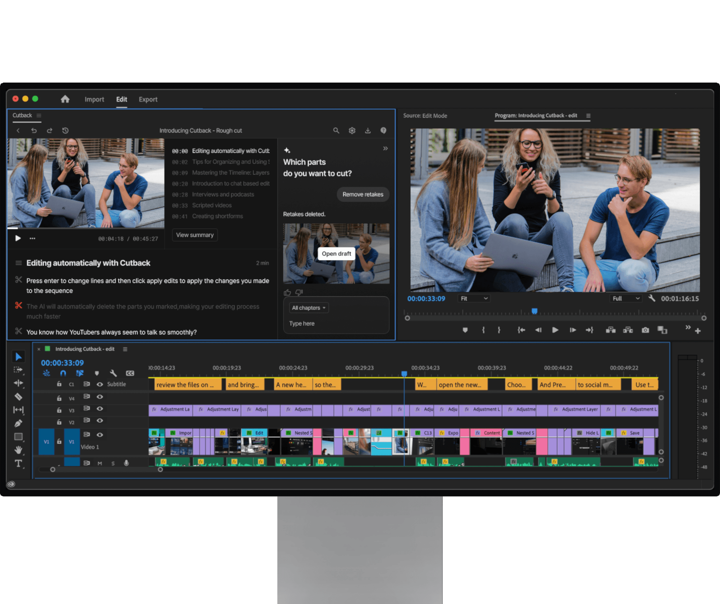Toggle visibility of the Subtitle track
The image size is (720, 604).
(x=100, y=384)
